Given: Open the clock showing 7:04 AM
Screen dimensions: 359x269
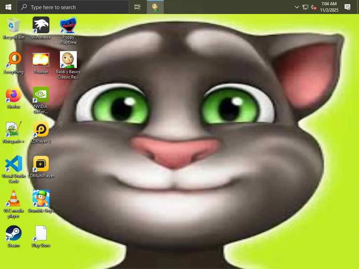Looking at the screenshot, I should click(329, 7).
